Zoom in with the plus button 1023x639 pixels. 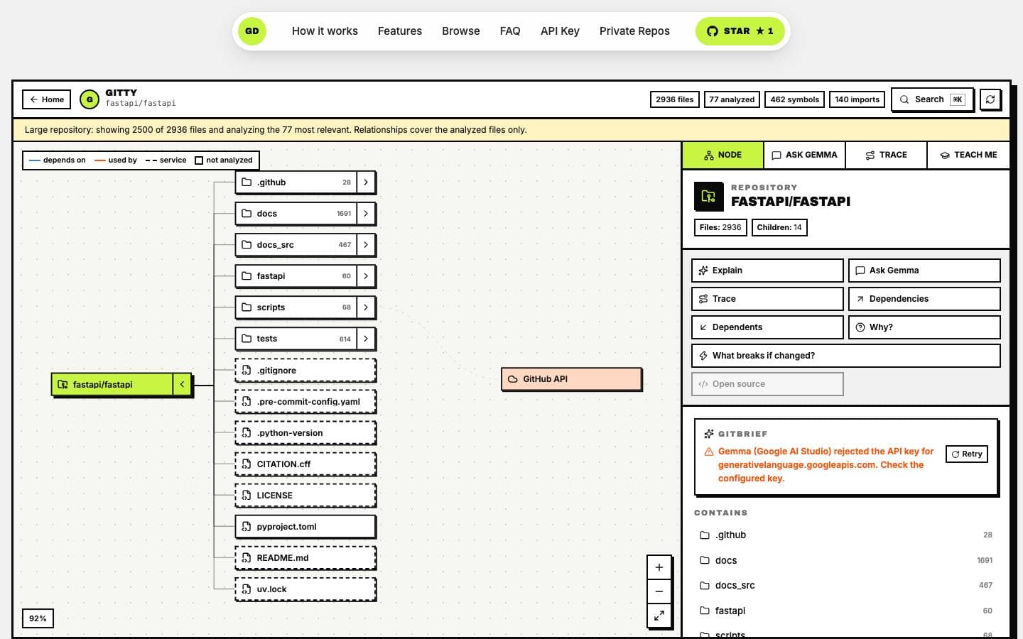659,567
